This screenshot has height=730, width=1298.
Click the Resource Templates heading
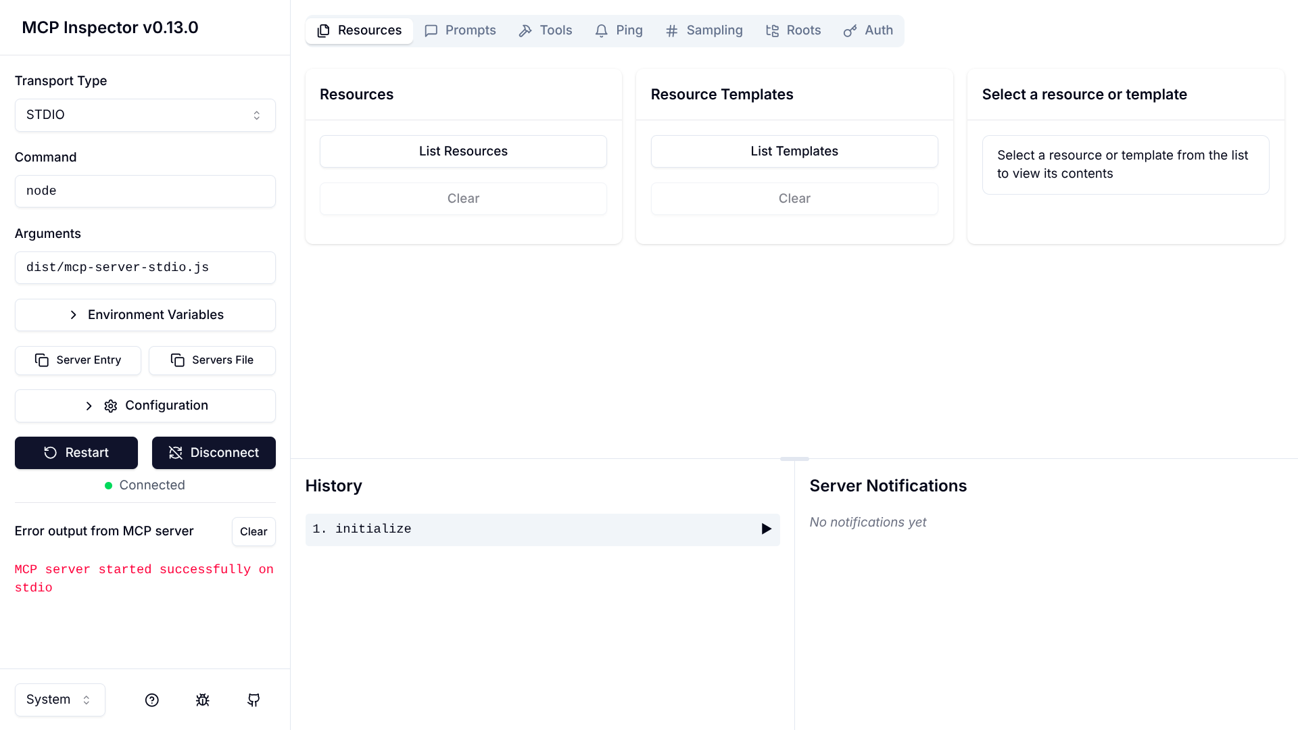(722, 95)
